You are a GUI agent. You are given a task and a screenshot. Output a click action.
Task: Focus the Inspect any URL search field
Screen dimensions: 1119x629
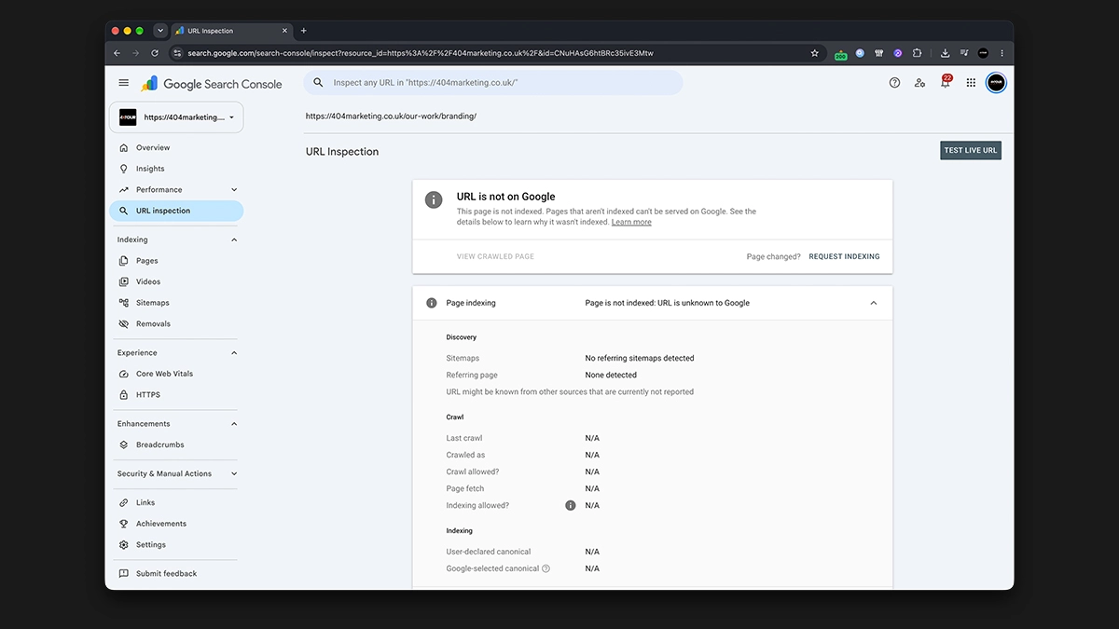[x=493, y=83]
